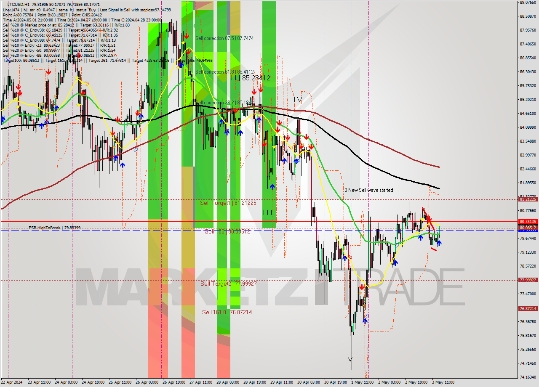Click the '0 New Sell wave started' text
539x387 pixels.
tap(368, 190)
